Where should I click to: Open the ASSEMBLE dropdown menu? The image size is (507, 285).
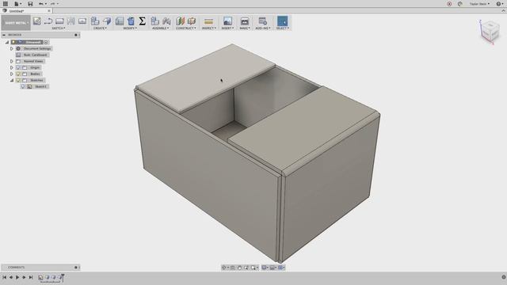(160, 28)
